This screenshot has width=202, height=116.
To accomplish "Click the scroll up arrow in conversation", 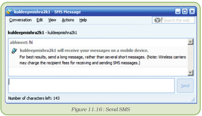I will 190,42.
